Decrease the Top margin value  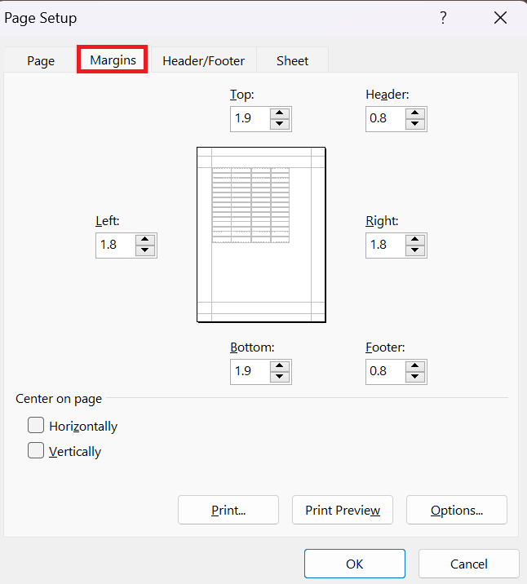[x=280, y=124]
